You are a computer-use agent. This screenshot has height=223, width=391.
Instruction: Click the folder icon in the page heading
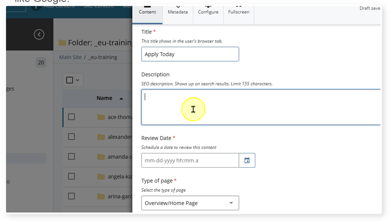click(62, 42)
